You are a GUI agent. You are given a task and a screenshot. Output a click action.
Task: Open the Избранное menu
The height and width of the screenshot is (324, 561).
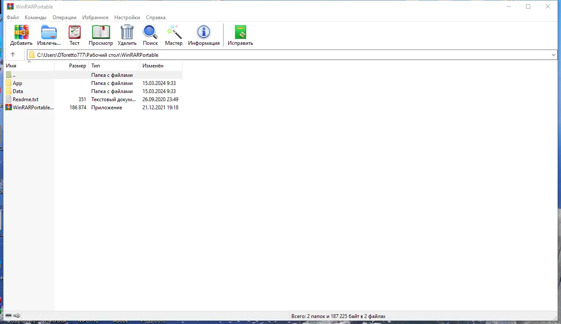click(96, 18)
